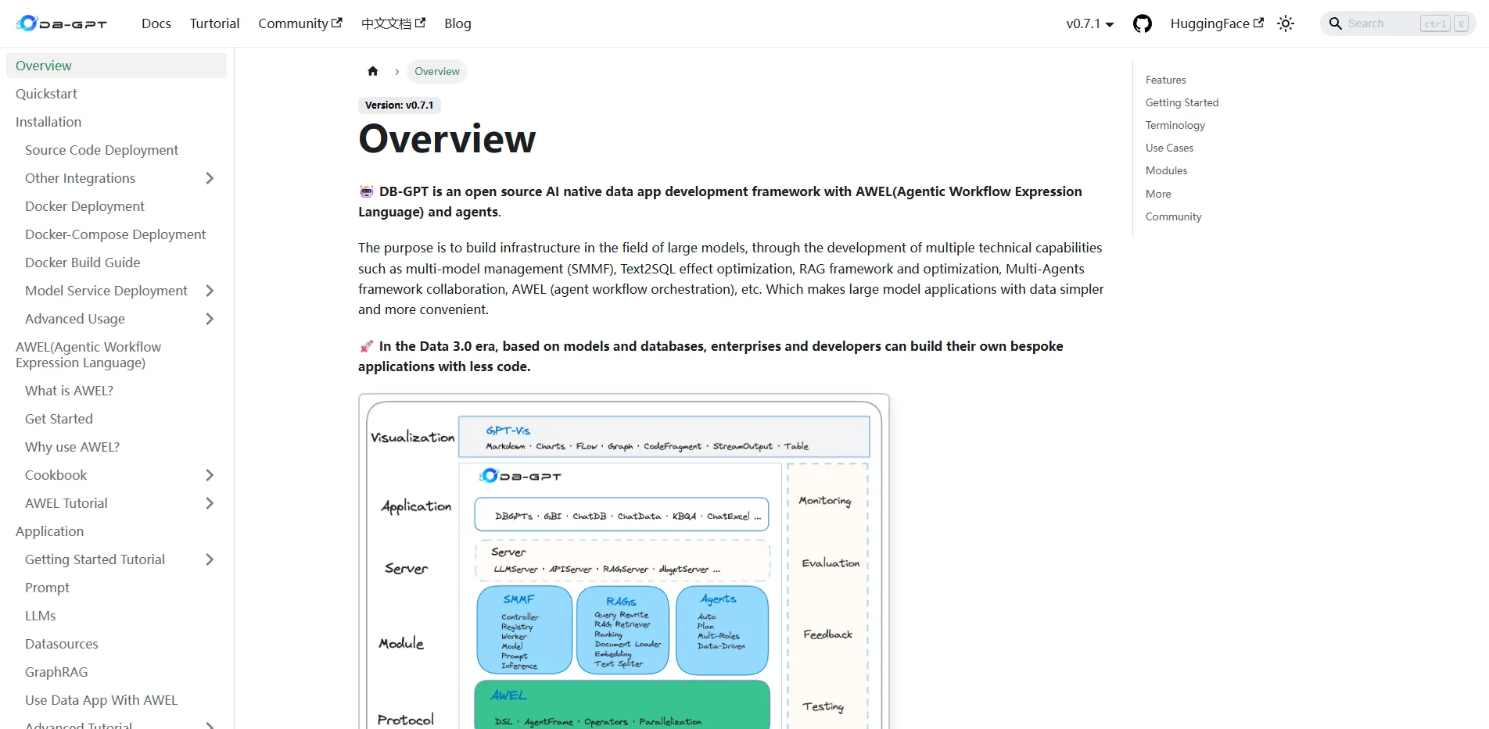The image size is (1489, 729).
Task: Click the external link icon beside 中文文档
Action: click(x=422, y=21)
